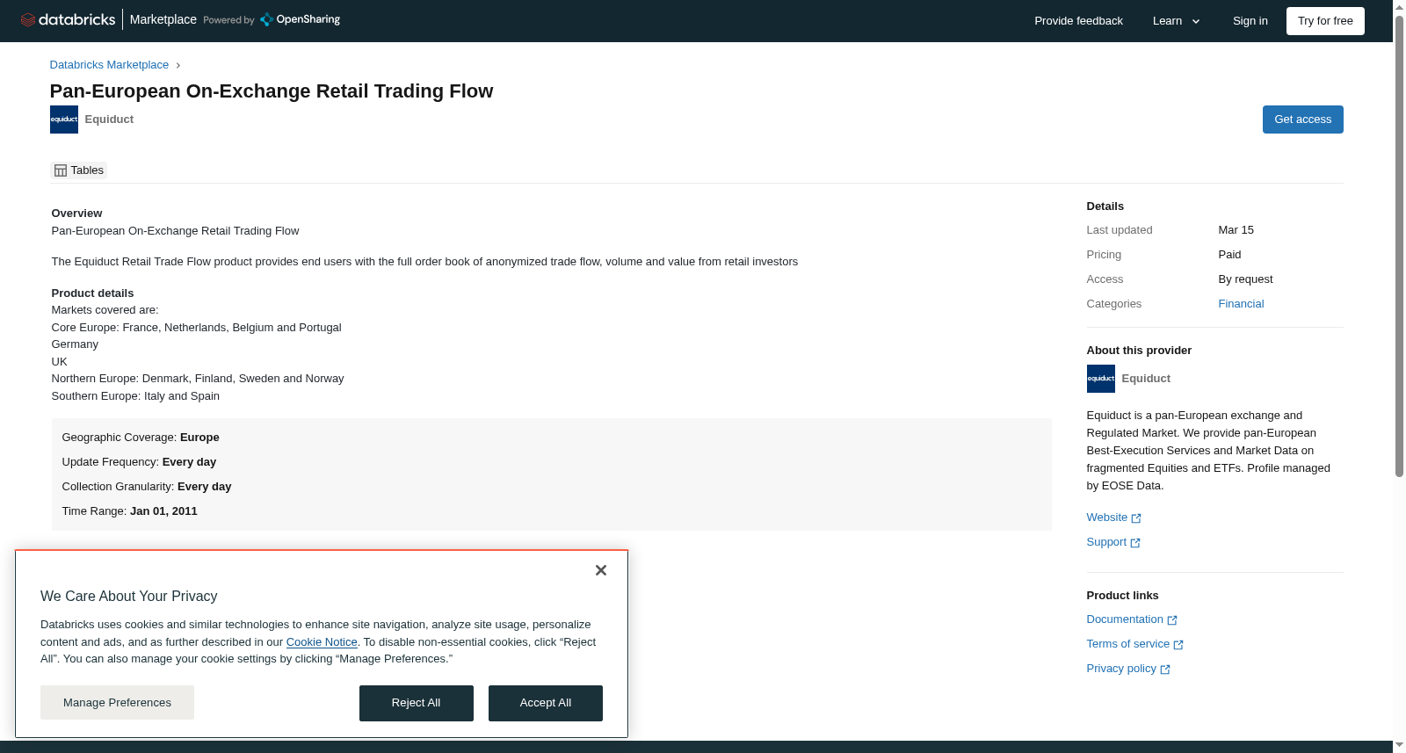Open the Marketplace header link

click(x=163, y=19)
